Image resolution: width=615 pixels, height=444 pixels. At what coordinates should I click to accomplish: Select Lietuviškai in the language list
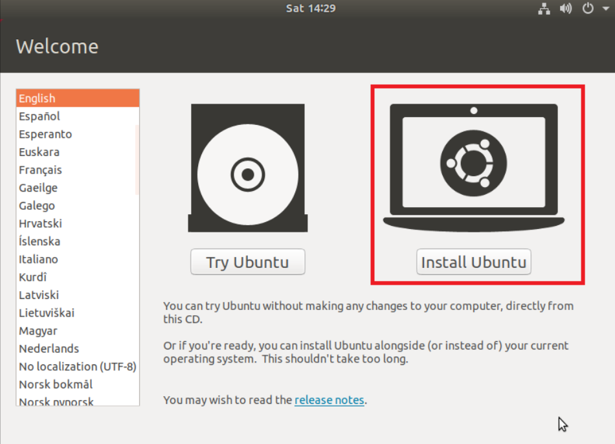pyautogui.click(x=78, y=313)
